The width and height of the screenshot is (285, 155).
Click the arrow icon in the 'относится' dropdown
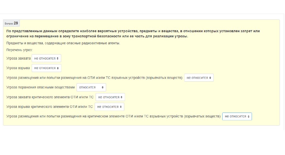click(x=103, y=88)
